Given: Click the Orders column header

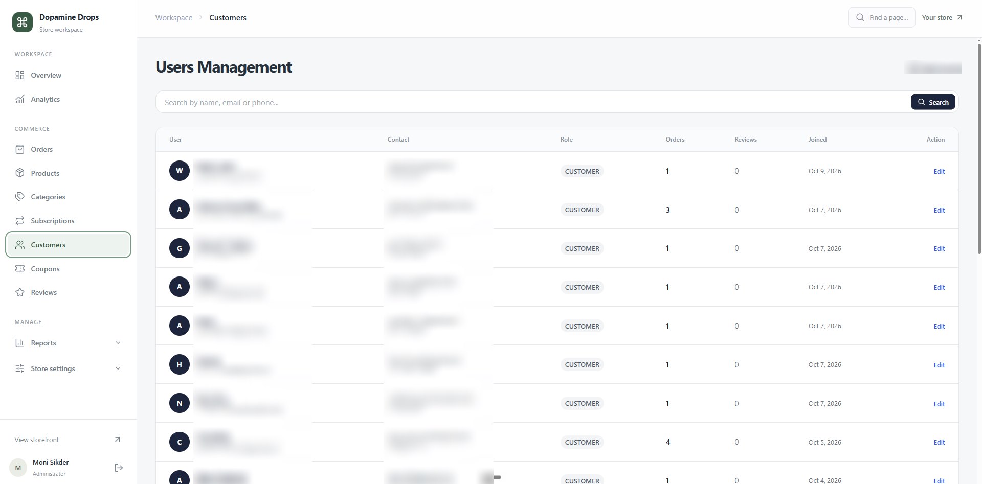Looking at the screenshot, I should point(675,139).
